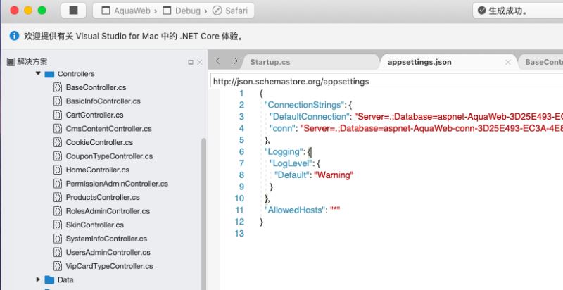The image size is (563, 290).
Task: Click navigate back arrow in editor
Action: click(x=218, y=61)
